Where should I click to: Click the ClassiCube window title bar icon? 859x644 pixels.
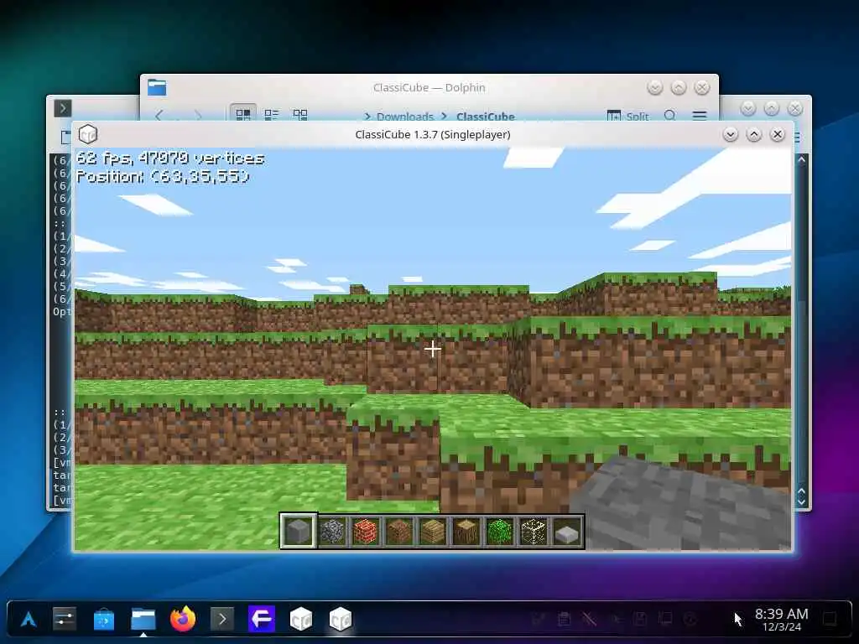(x=88, y=134)
